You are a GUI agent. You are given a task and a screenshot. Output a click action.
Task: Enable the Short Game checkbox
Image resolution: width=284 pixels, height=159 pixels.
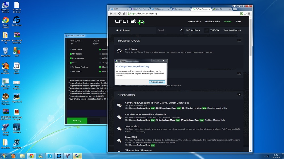71,50
